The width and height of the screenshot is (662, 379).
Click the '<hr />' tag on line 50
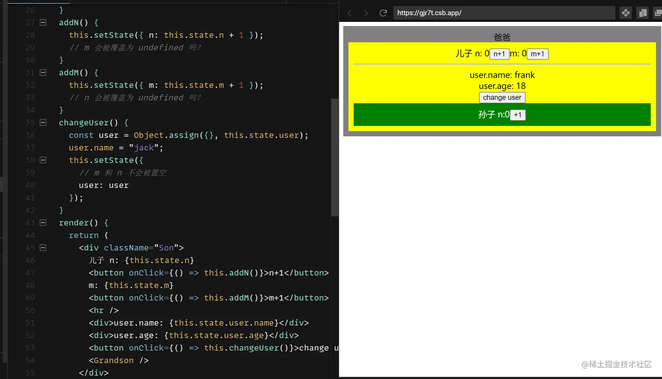pyautogui.click(x=104, y=311)
